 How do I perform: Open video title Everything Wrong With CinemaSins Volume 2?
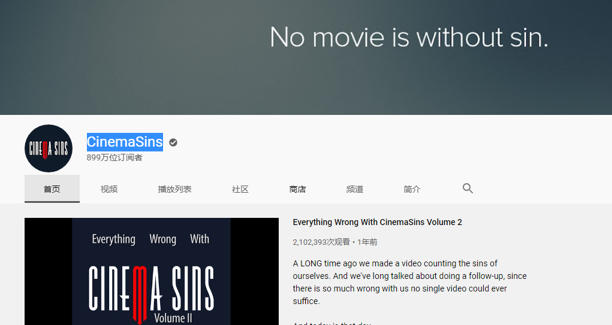tap(378, 222)
